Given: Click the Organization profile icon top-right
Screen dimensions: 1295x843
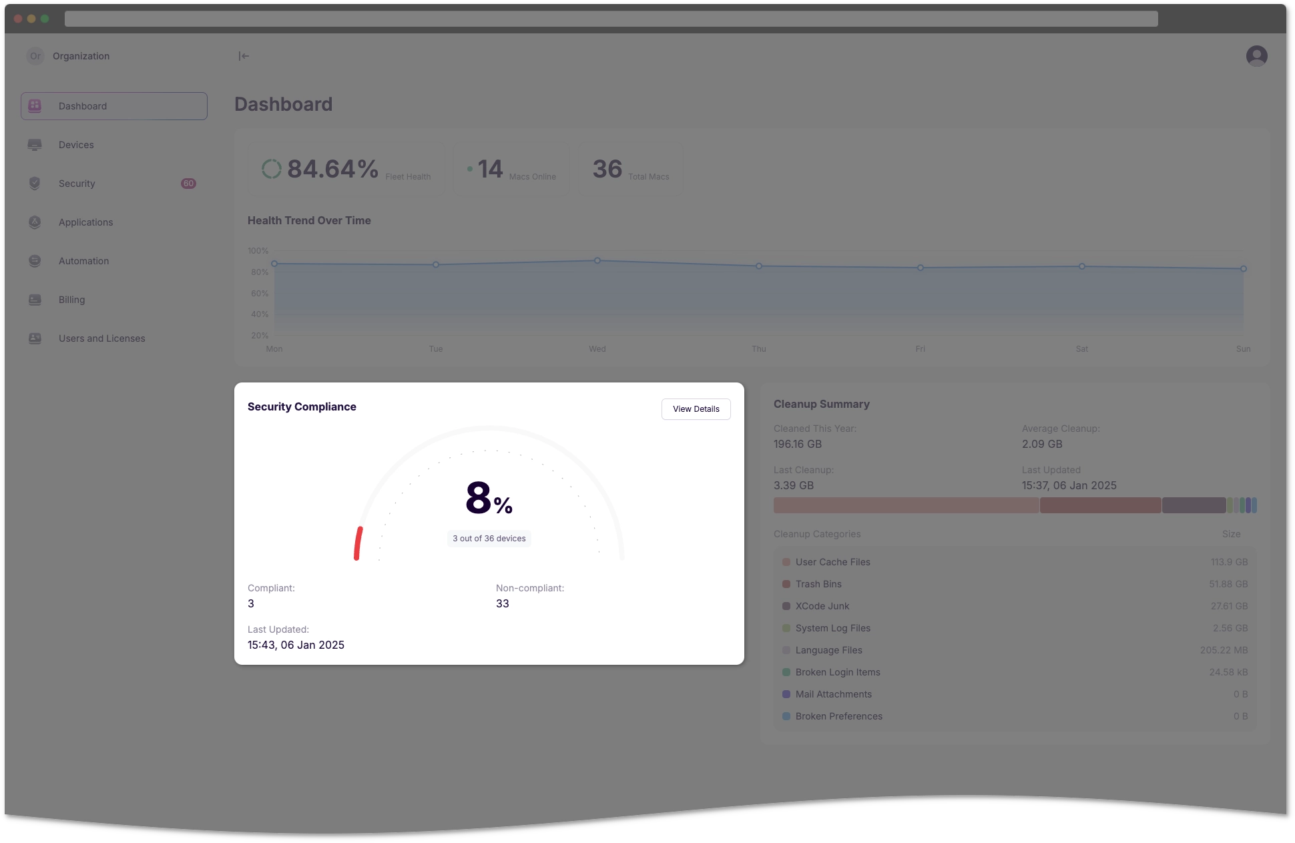Looking at the screenshot, I should [x=1256, y=55].
